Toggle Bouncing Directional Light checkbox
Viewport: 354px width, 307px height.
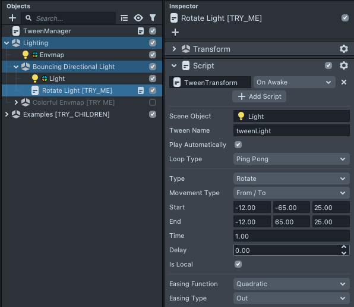pyautogui.click(x=153, y=67)
